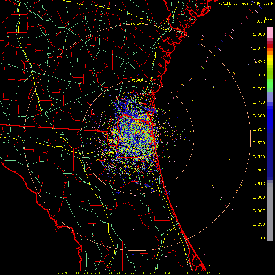Click the 1.000 legend value
The image size is (275, 275).
259,34
